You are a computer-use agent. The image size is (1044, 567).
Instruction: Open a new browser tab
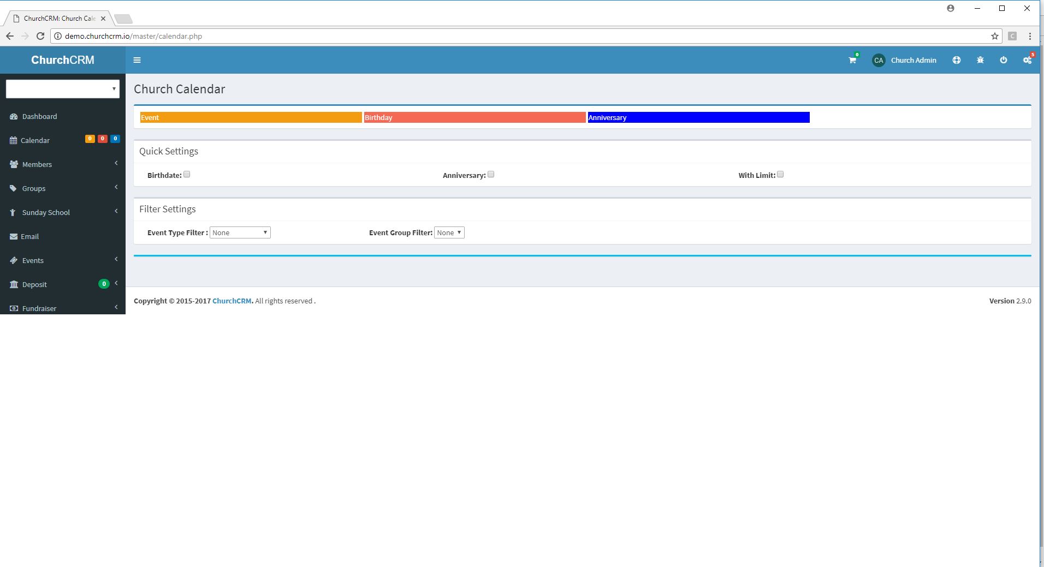[123, 19]
